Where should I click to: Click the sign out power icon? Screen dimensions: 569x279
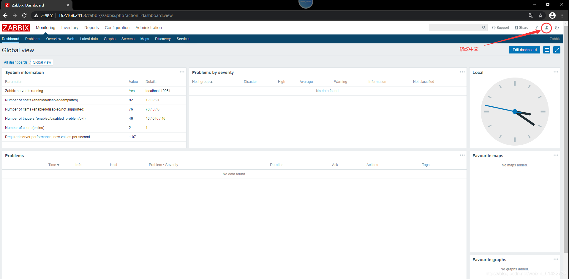click(557, 28)
